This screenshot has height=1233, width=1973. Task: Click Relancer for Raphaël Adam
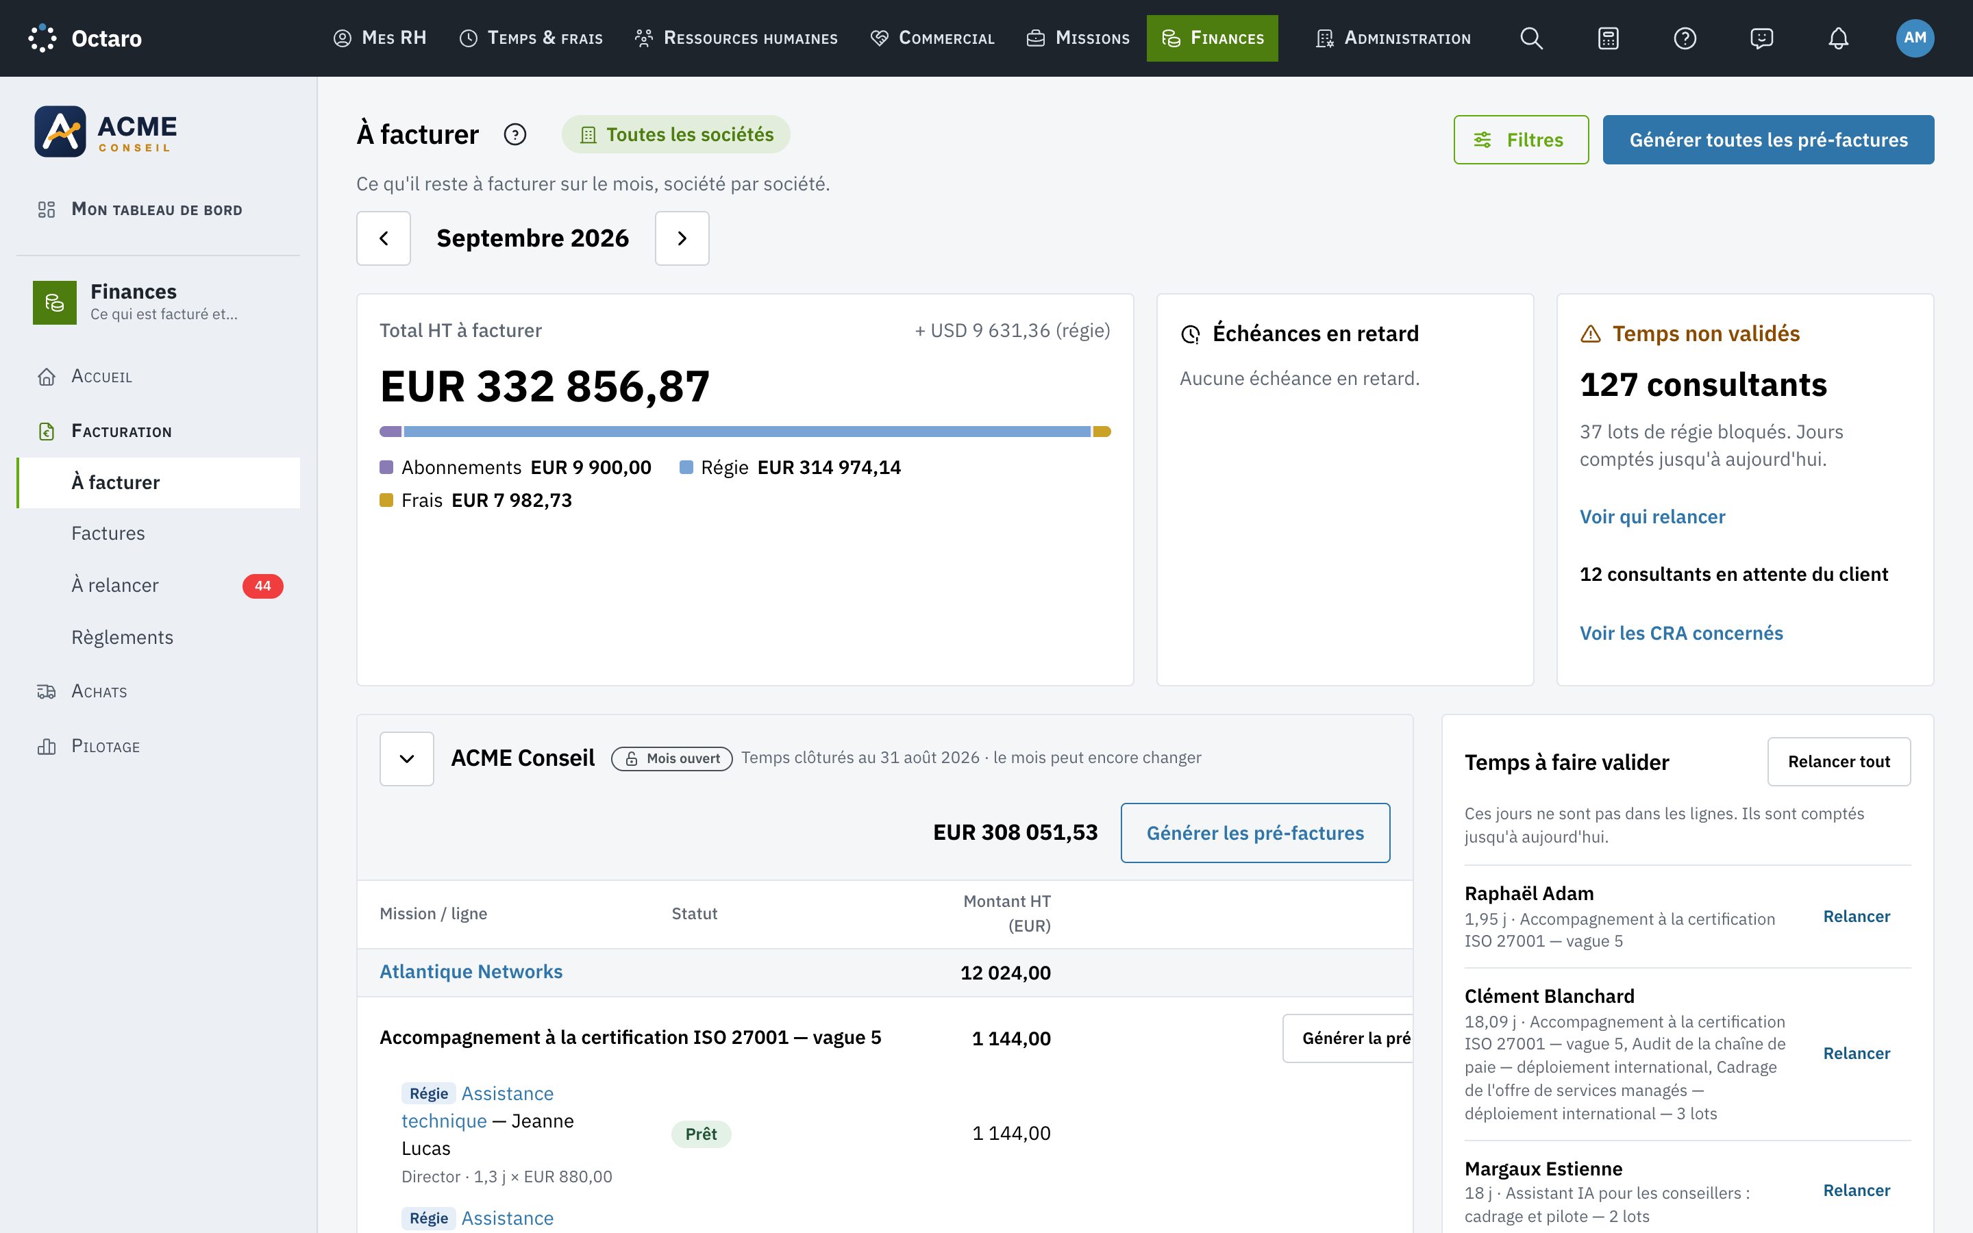pos(1857,917)
